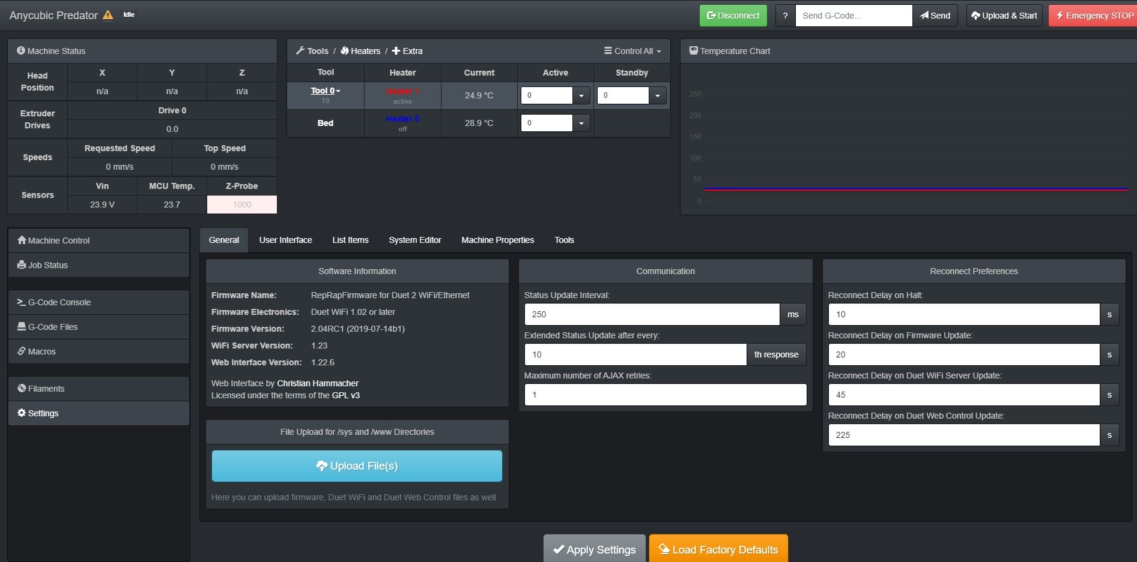Click Load Factory Defaults button

tap(718, 549)
